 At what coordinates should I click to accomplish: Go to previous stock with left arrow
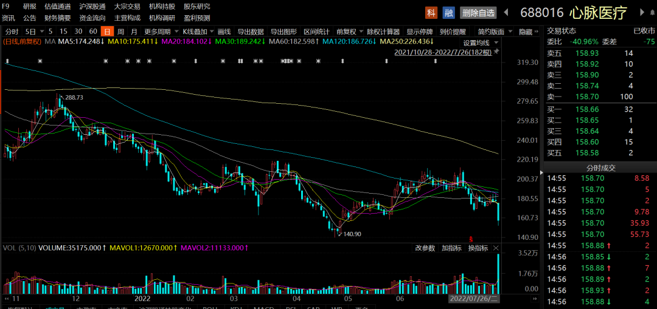[506, 13]
